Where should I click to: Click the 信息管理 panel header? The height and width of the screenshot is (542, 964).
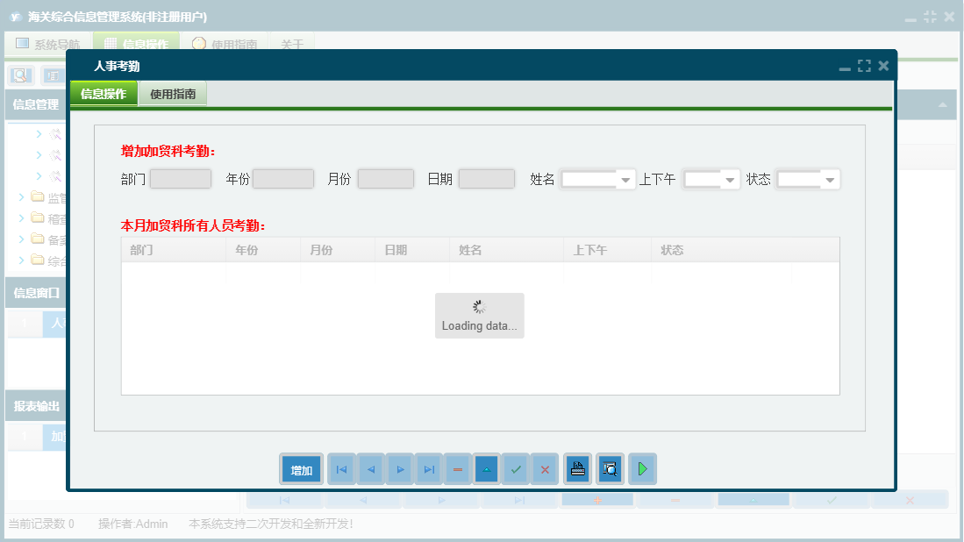coord(36,104)
